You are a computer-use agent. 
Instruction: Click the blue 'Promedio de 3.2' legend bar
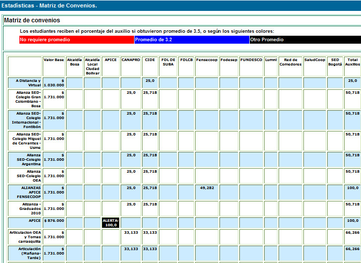(192, 40)
